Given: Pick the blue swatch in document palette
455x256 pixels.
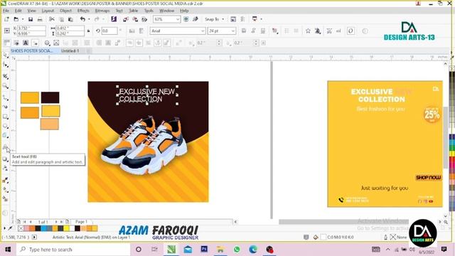Looking at the screenshot, I should pyautogui.click(x=43, y=228).
